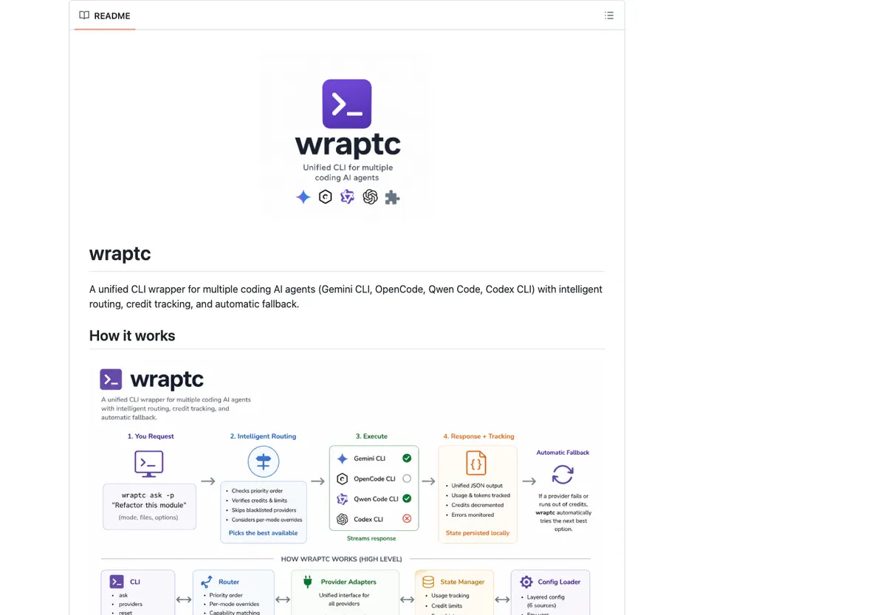Viewport: 886px width, 615px height.
Task: Click the monitor terminal icon under You Request
Action: click(x=148, y=464)
